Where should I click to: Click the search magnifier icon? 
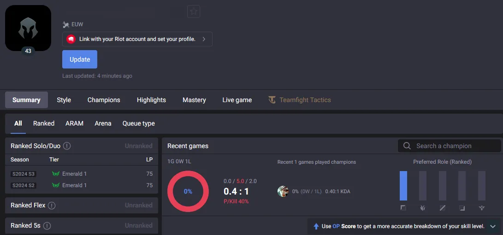[x=407, y=146]
